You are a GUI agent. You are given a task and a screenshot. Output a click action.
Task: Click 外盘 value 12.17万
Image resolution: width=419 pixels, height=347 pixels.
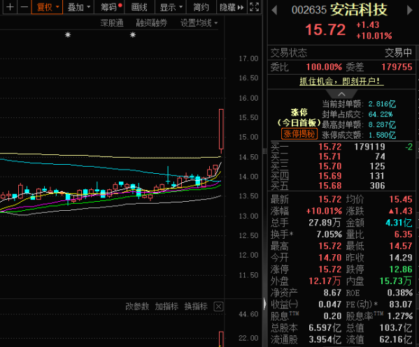(325, 281)
